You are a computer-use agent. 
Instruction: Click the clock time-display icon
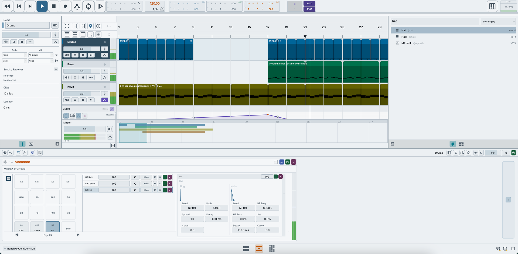click(x=98, y=26)
